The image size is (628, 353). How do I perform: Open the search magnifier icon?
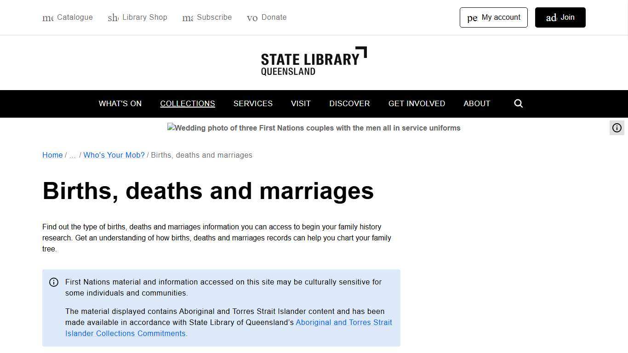point(518,103)
